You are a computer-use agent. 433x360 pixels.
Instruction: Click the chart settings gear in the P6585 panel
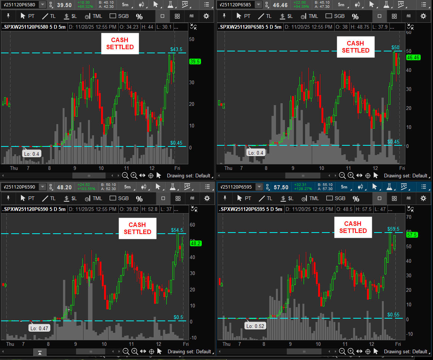pos(423,16)
